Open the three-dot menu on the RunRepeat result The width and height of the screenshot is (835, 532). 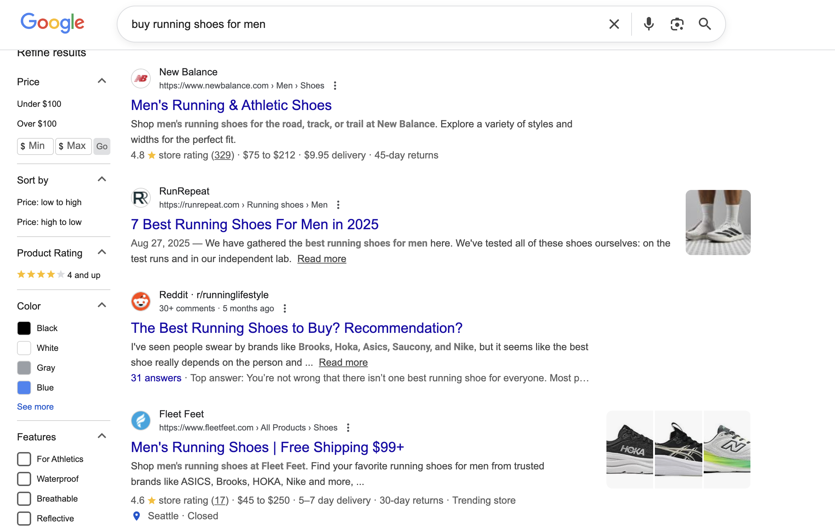[x=338, y=204]
